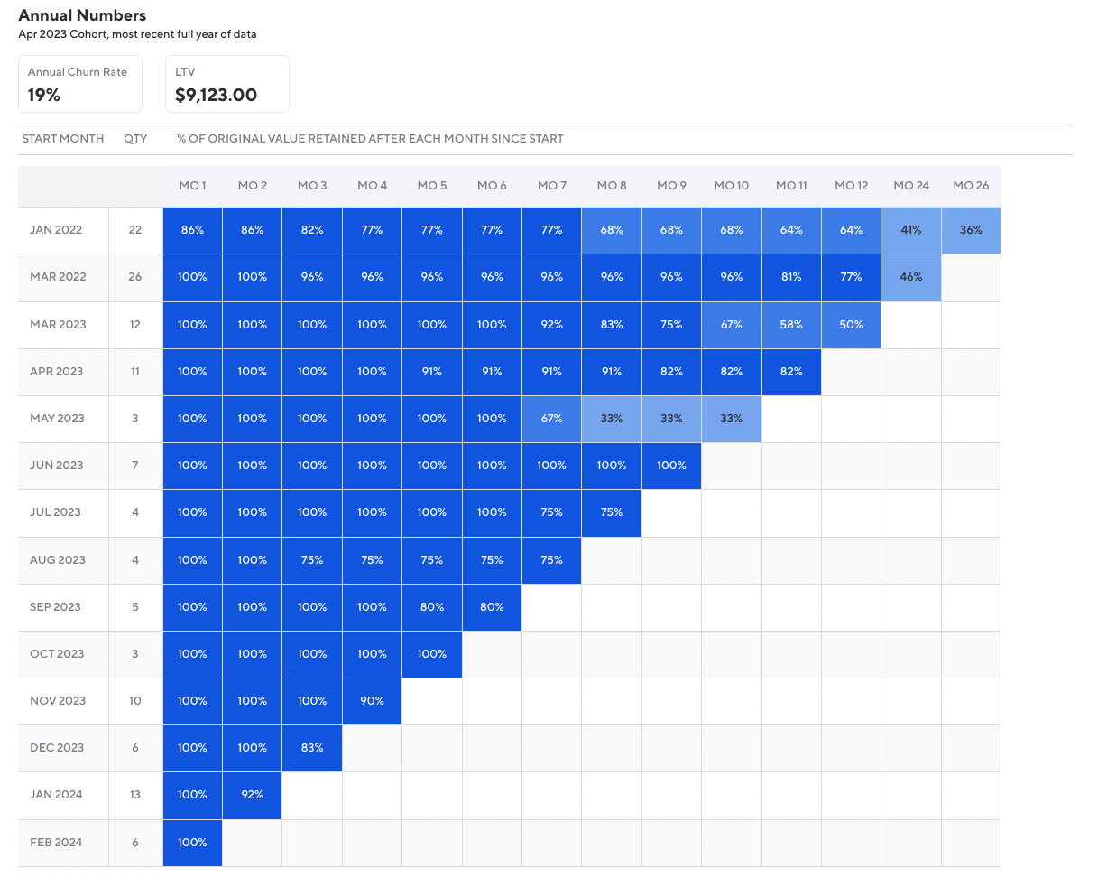This screenshot has height=886, width=1098.
Task: Click the START MONTH header label
Action: click(63, 139)
